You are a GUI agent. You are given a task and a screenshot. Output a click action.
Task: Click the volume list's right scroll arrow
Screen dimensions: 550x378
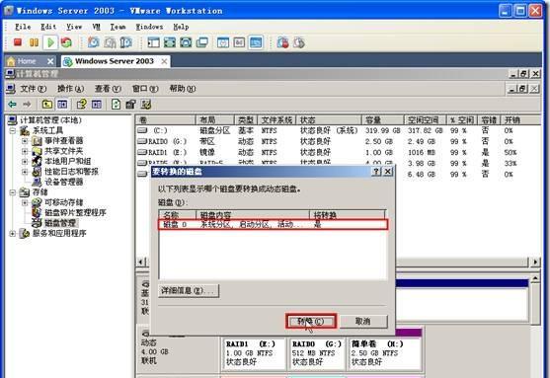pyautogui.click(x=535, y=262)
